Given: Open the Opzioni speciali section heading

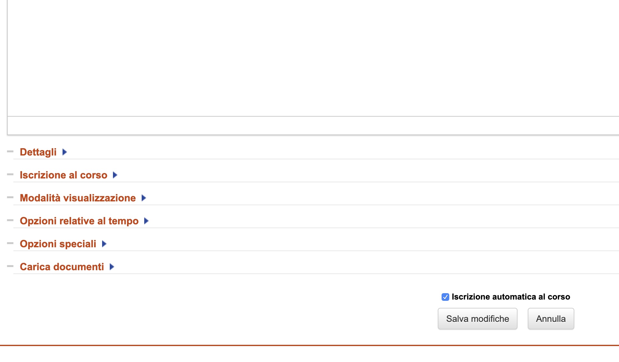Looking at the screenshot, I should click(x=58, y=244).
